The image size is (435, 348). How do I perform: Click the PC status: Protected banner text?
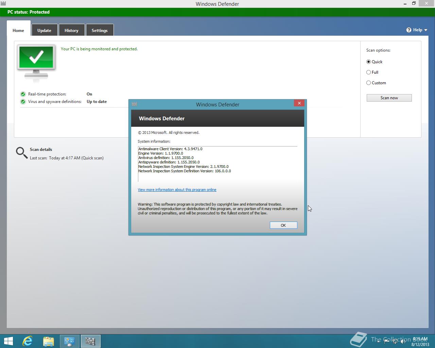coord(29,12)
